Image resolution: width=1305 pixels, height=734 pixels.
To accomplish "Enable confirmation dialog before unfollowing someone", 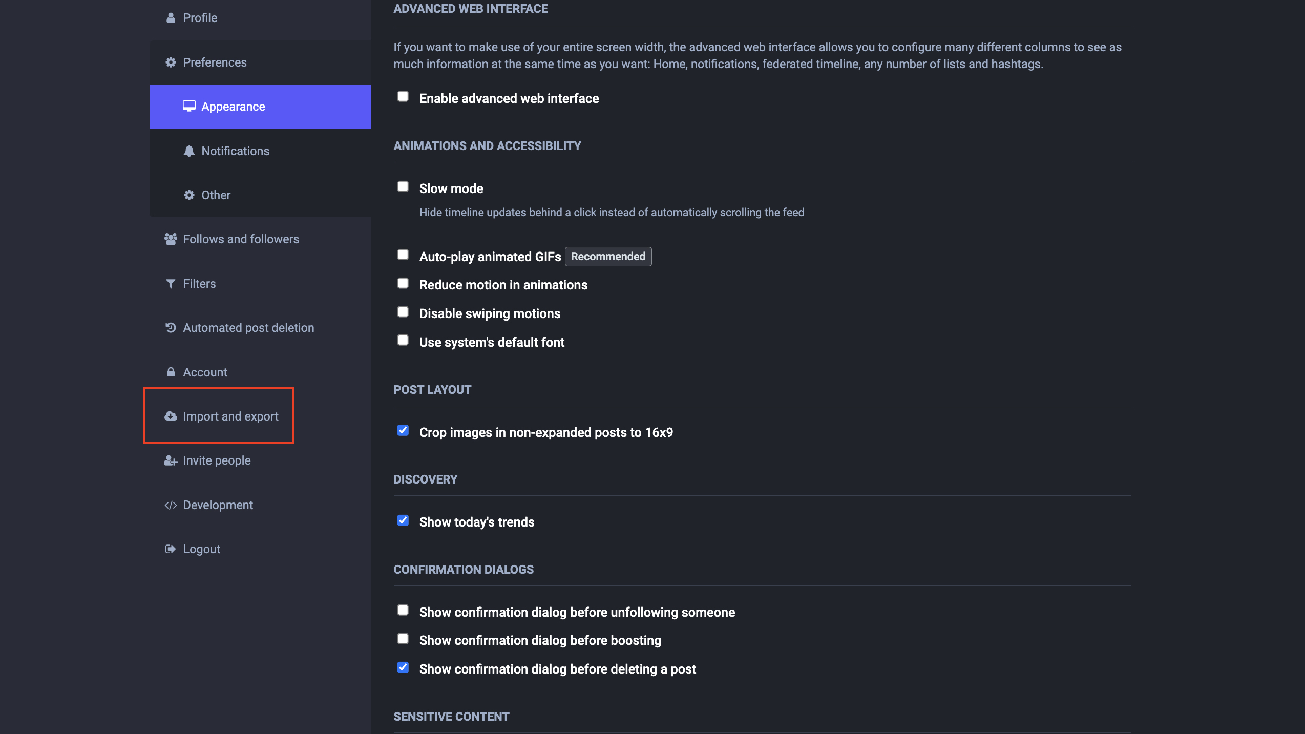I will point(403,611).
